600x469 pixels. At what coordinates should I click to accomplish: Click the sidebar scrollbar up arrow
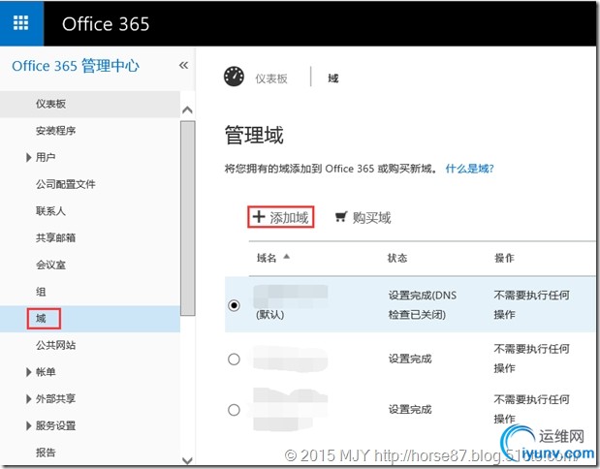point(187,110)
